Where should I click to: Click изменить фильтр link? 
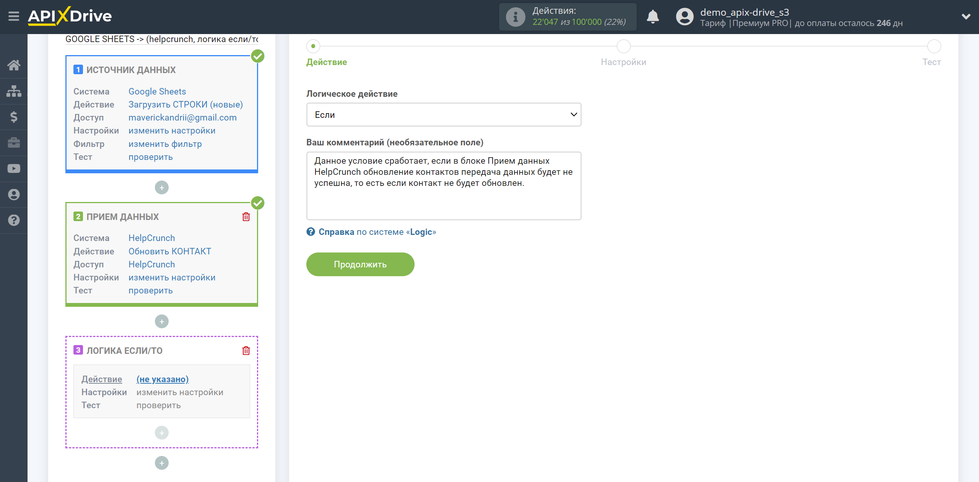pyautogui.click(x=165, y=144)
